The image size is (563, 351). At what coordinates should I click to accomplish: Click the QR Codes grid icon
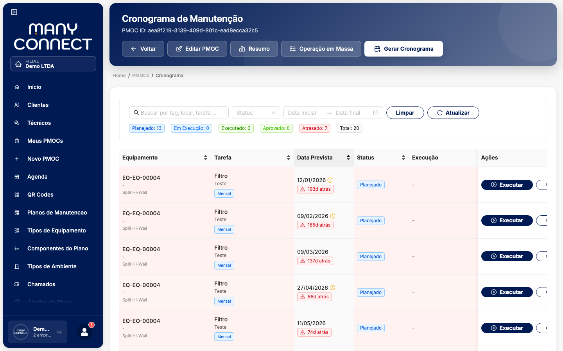tap(17, 195)
